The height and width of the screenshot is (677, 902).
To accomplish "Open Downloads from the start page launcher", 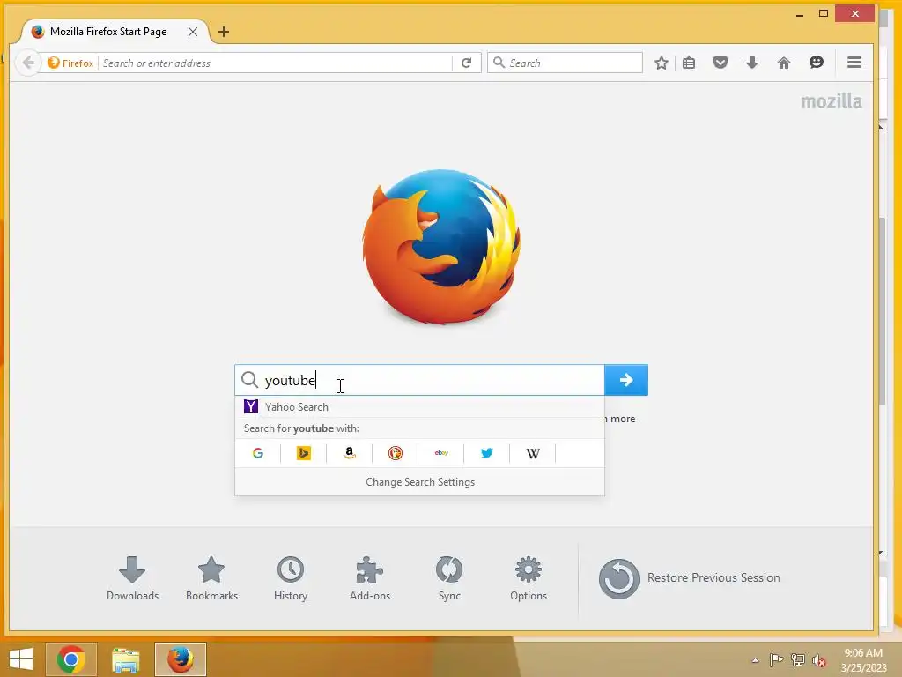I will pyautogui.click(x=132, y=578).
